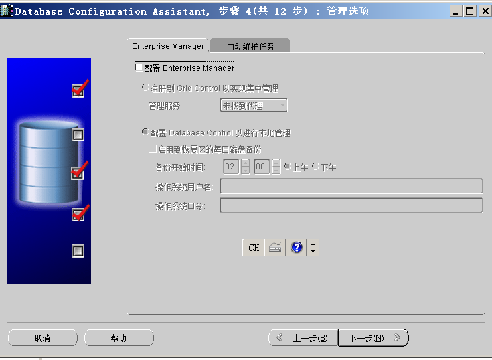Click the fifth unchecked box in side panel

pyautogui.click(x=78, y=251)
